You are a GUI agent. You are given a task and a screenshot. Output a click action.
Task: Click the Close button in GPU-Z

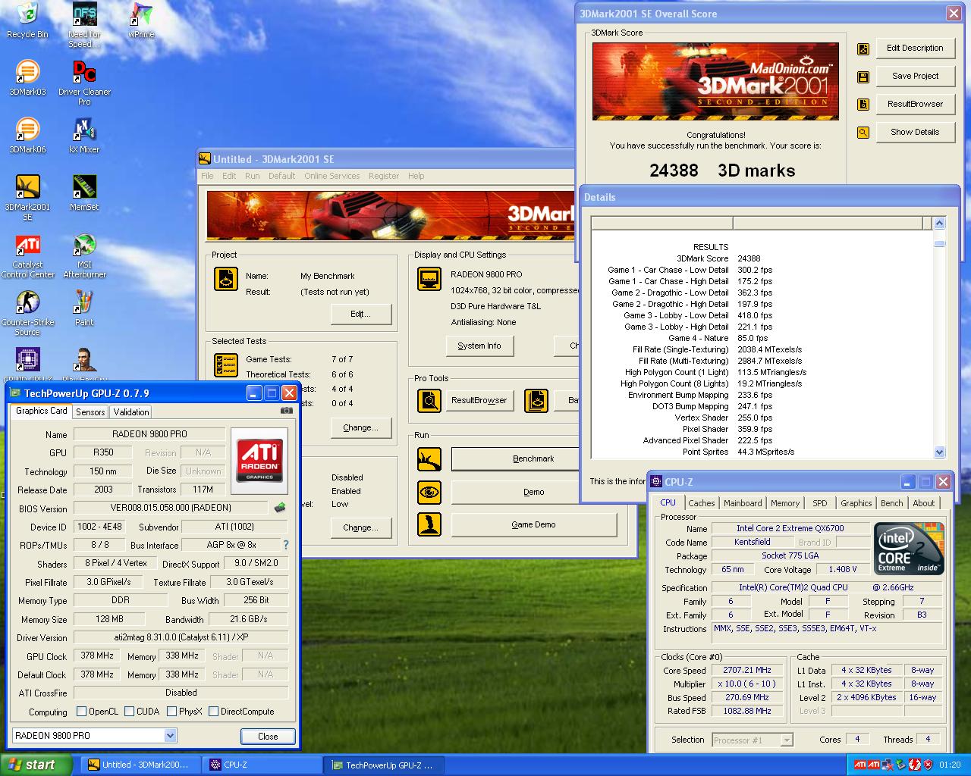[x=268, y=736]
